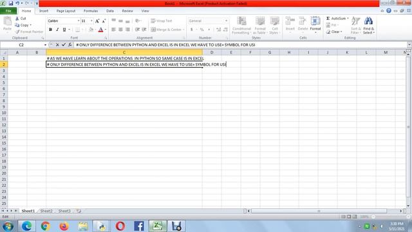This screenshot has width=412, height=232.
Task: Open Google Chrome from the taskbar
Action: pos(46,226)
